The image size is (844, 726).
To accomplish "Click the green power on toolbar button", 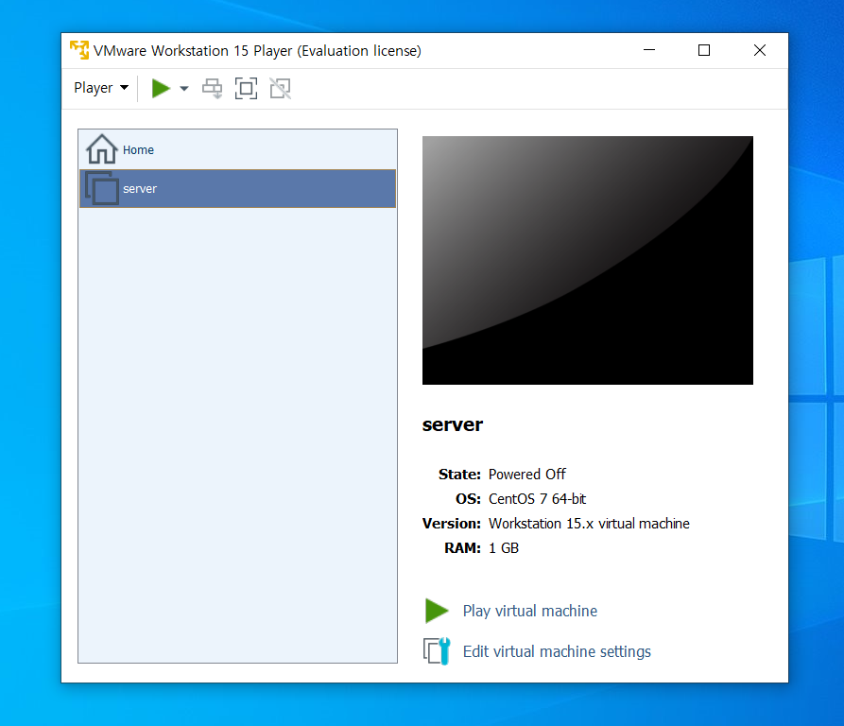I will pos(161,88).
